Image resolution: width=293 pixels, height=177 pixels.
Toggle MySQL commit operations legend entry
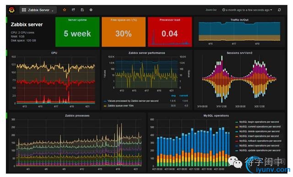258,127
